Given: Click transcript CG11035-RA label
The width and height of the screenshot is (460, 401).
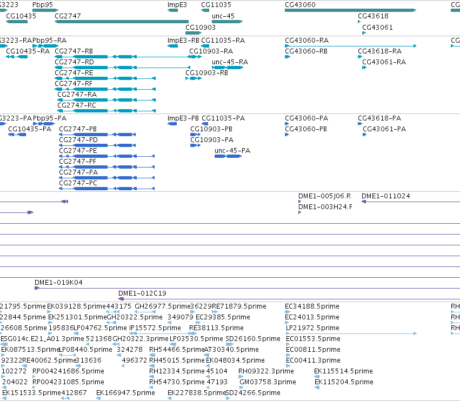Looking at the screenshot, I should tap(223, 41).
